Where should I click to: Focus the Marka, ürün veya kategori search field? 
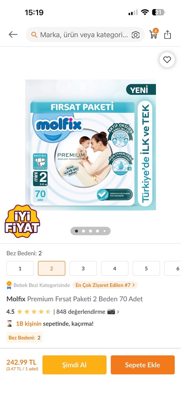(x=85, y=35)
